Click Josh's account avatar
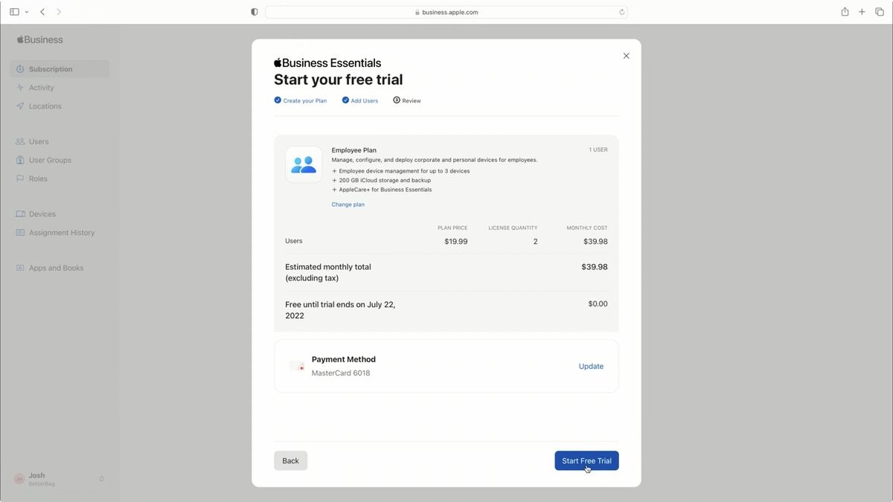This screenshot has width=893, height=502. click(19, 479)
